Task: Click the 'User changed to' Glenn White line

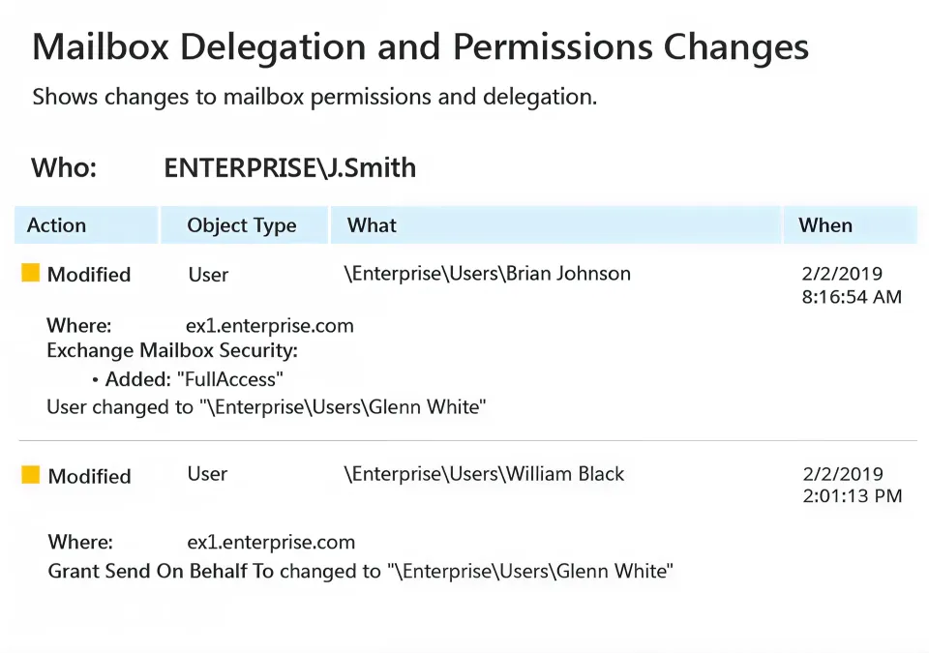Action: (x=266, y=407)
